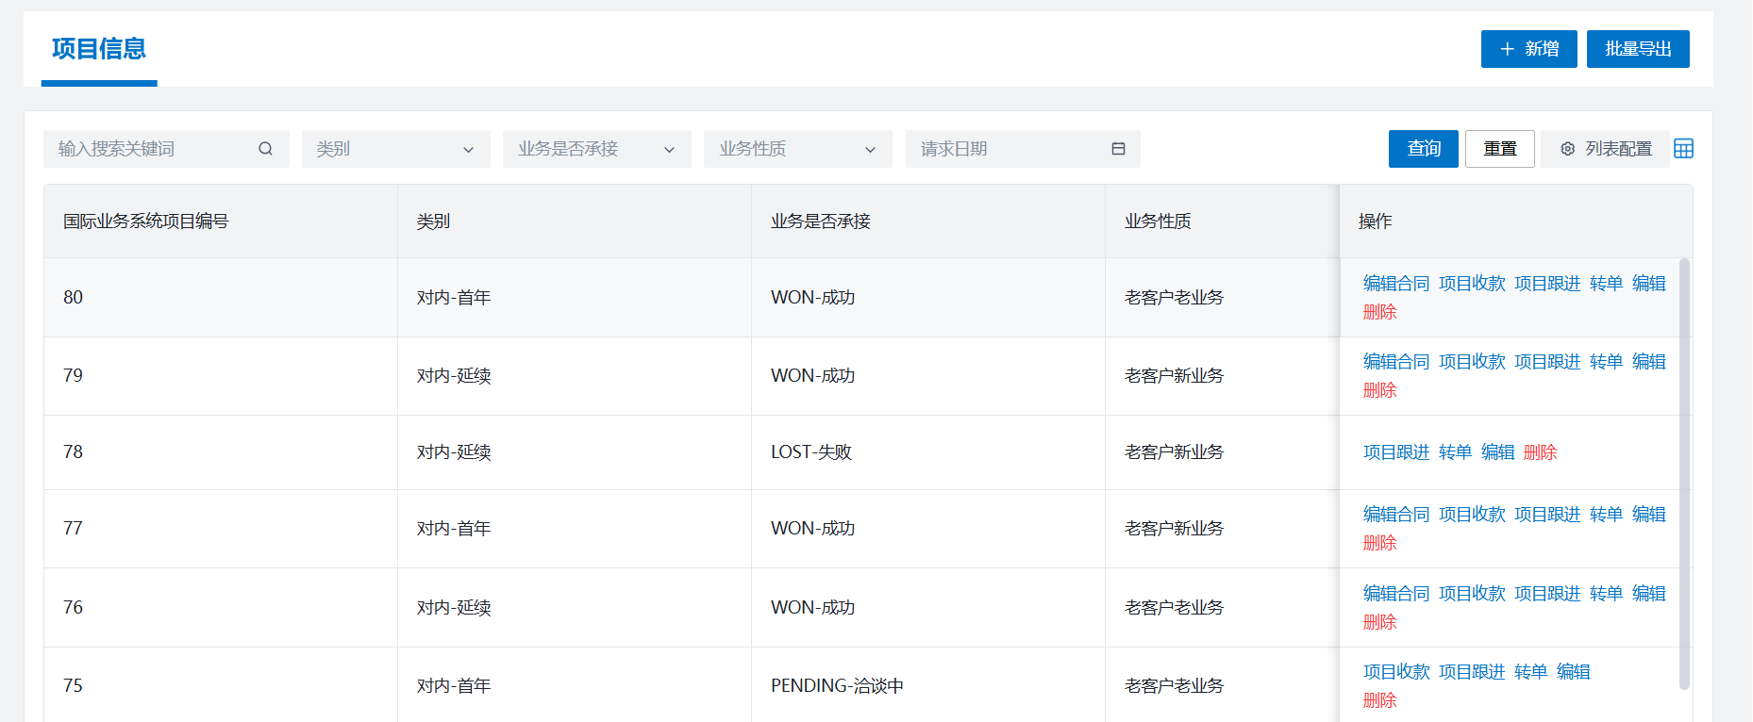1753x722 pixels.
Task: Click 转单 for project 77
Action: (1606, 515)
